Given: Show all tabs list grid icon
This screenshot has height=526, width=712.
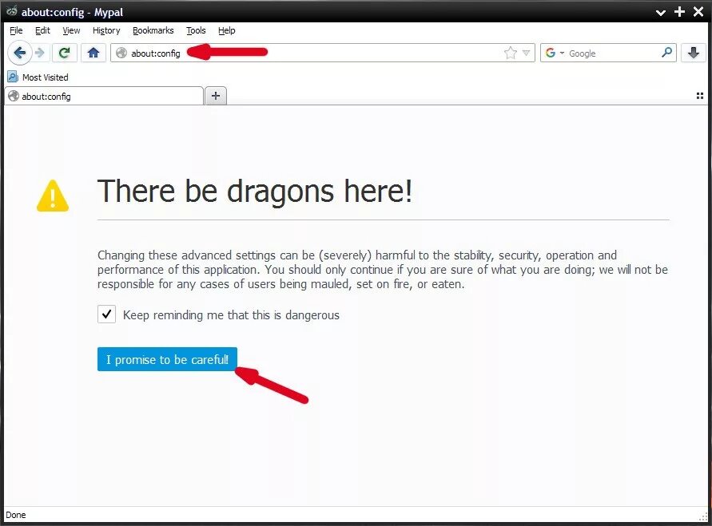Looking at the screenshot, I should click(700, 96).
